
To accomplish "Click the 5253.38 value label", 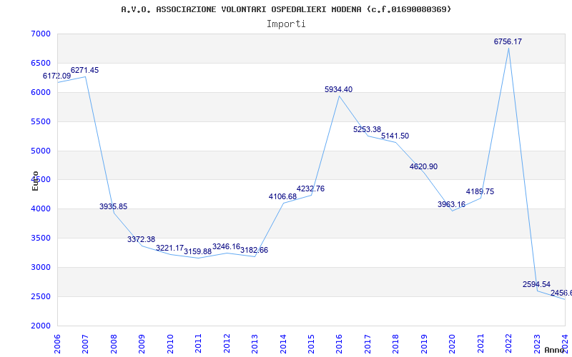I will (367, 129).
